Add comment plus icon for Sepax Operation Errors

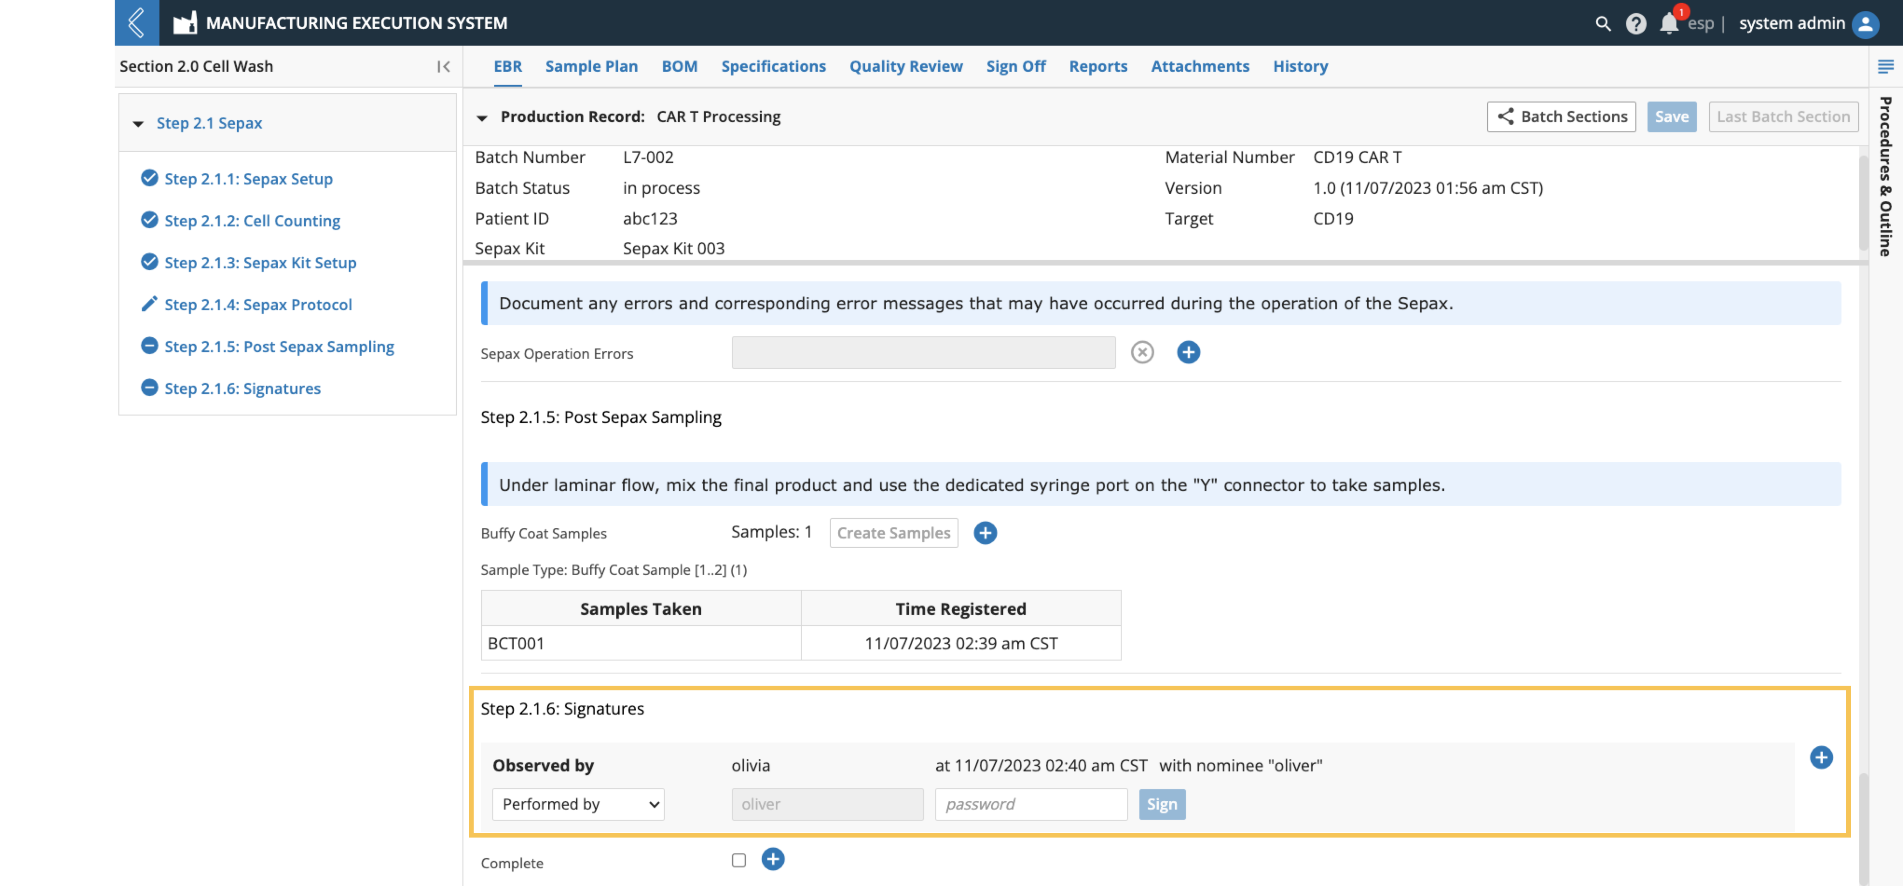[1188, 352]
